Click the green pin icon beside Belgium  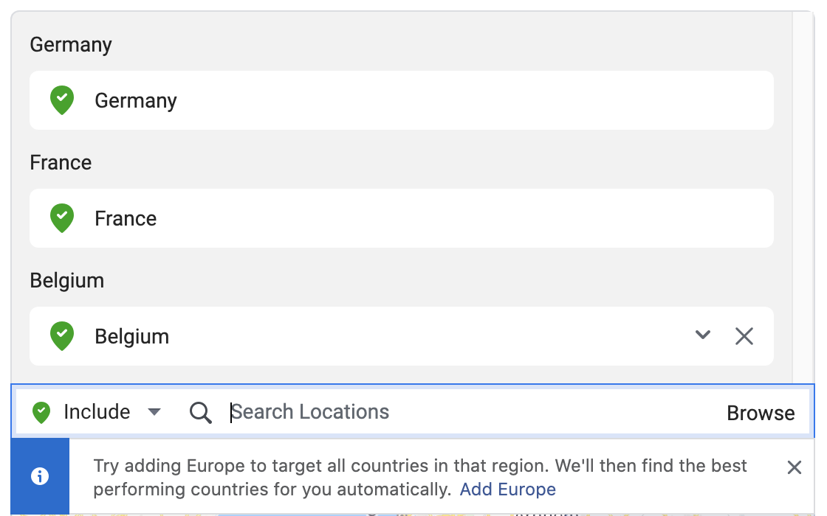[62, 336]
